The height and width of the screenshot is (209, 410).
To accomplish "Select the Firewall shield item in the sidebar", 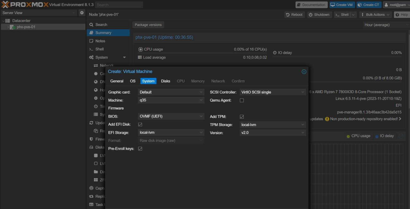I will pyautogui.click(x=99, y=139).
